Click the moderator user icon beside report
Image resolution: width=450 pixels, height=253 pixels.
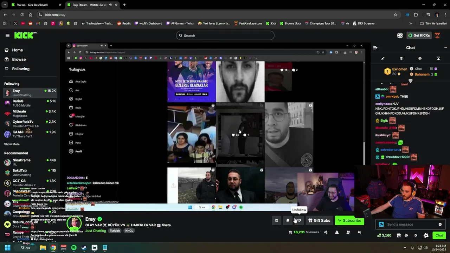pyautogui.click(x=348, y=232)
